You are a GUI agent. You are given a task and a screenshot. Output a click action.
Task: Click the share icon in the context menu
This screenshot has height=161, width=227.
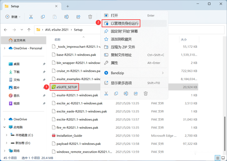coord(136,93)
